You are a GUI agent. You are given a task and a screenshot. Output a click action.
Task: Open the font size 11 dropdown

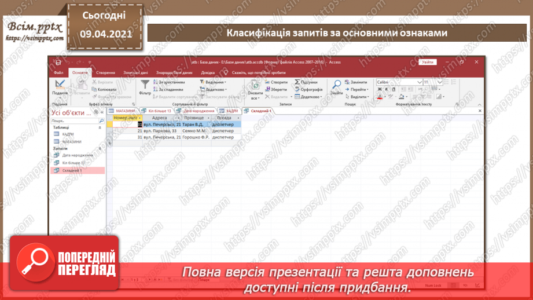pos(439,82)
